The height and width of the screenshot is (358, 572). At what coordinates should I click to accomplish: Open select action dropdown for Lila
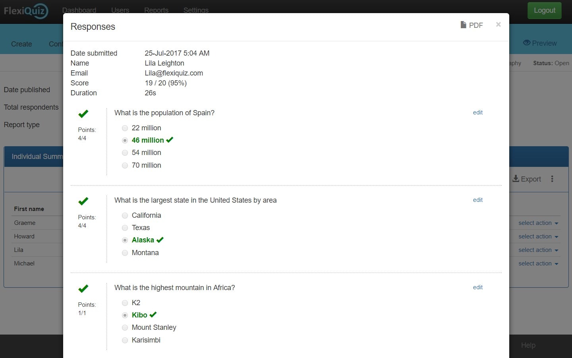point(538,250)
